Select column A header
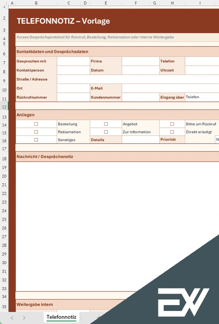The image size is (219, 324). (12, 3)
